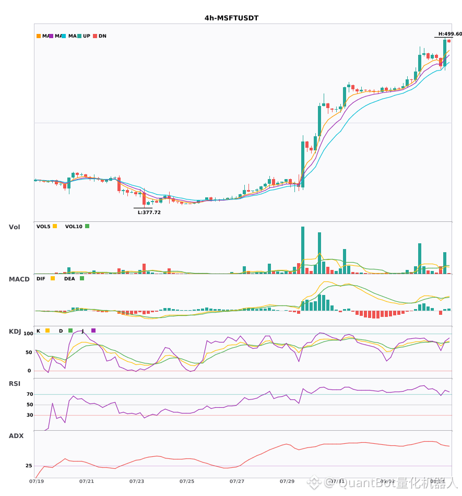This screenshot has width=462, height=496.
Task: Click the yellow K legend swatch
Action: (x=48, y=330)
